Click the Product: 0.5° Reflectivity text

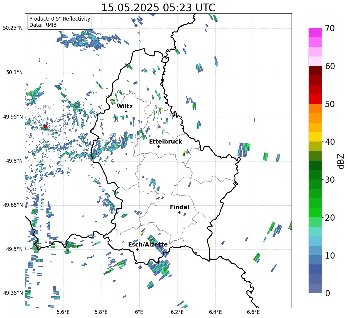point(60,19)
